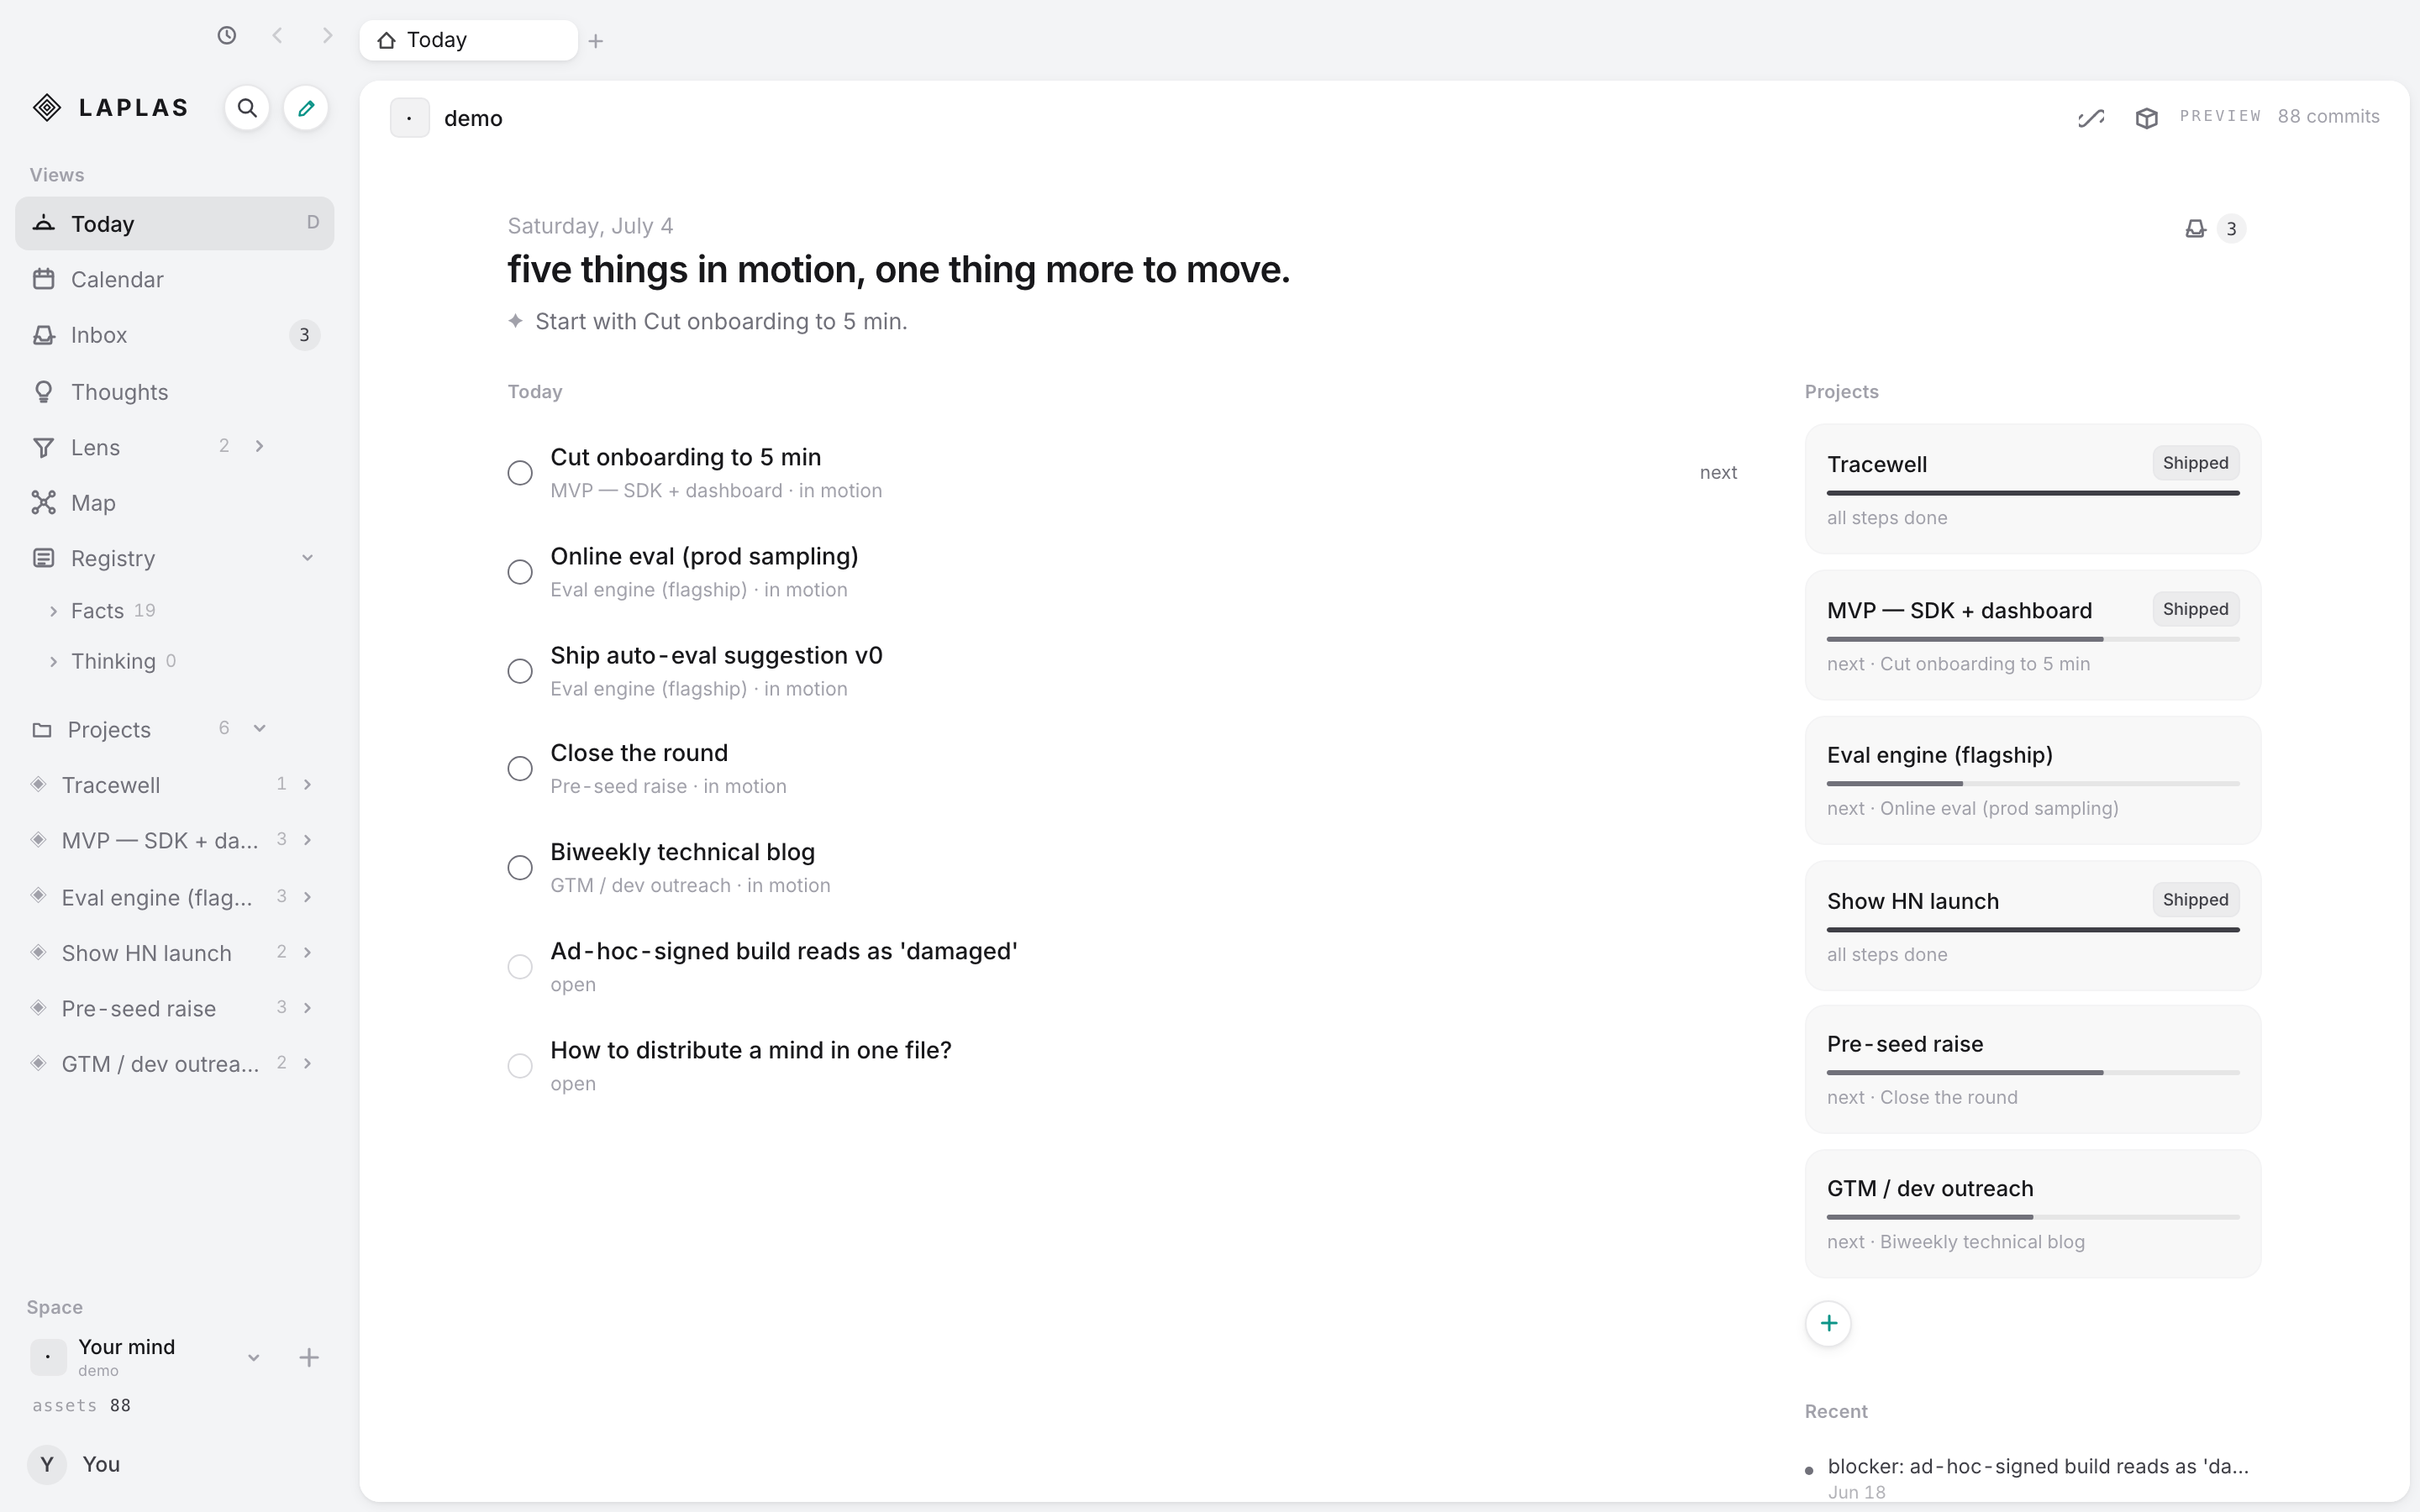Screen dimensions: 2420x1512
Task: Click the Projects folder icon
Action: coord(42,730)
